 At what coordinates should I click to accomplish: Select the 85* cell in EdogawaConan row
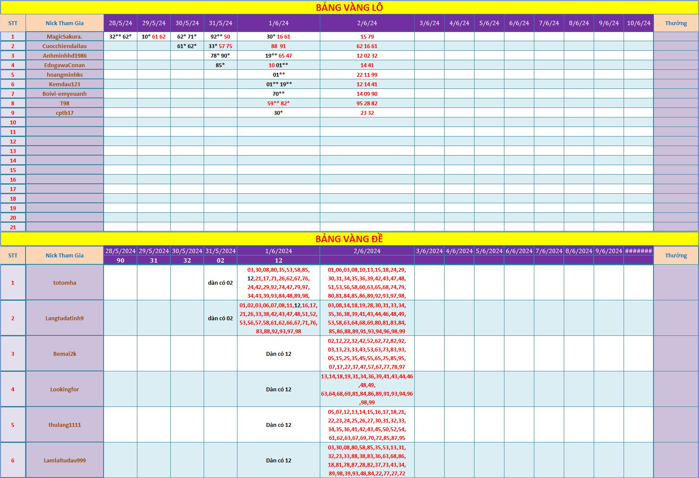221,65
